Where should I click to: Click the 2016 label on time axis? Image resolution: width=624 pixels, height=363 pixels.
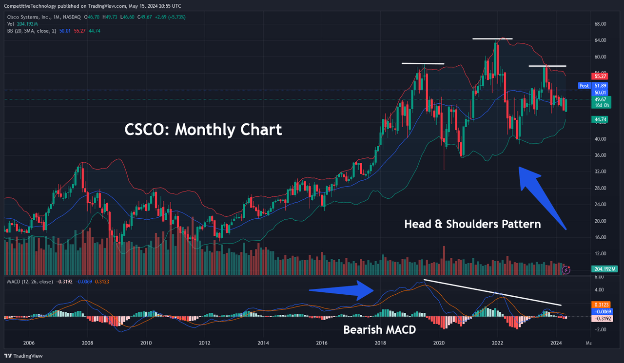click(322, 343)
